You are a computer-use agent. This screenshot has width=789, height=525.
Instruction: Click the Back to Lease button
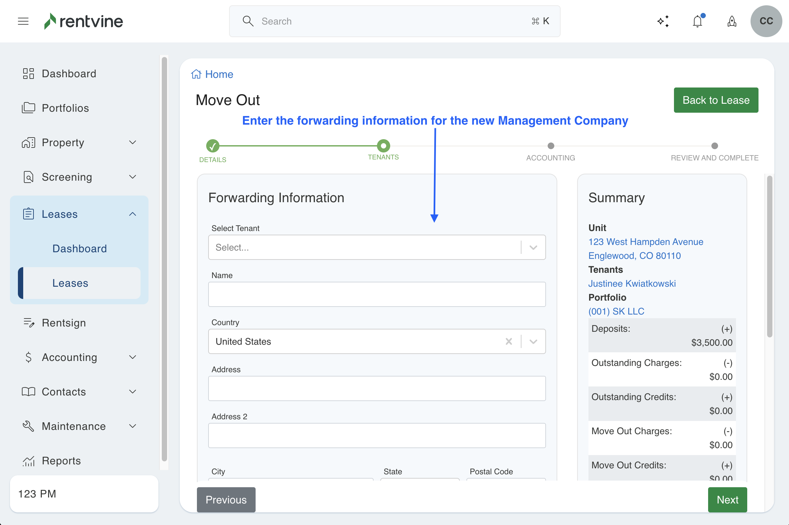point(716,100)
